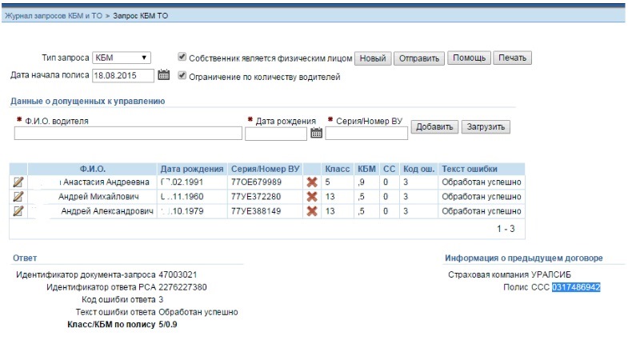This screenshot has height=348, width=628.
Task: Click name cell 'Андрей Михайлович'
Action: click(x=98, y=197)
